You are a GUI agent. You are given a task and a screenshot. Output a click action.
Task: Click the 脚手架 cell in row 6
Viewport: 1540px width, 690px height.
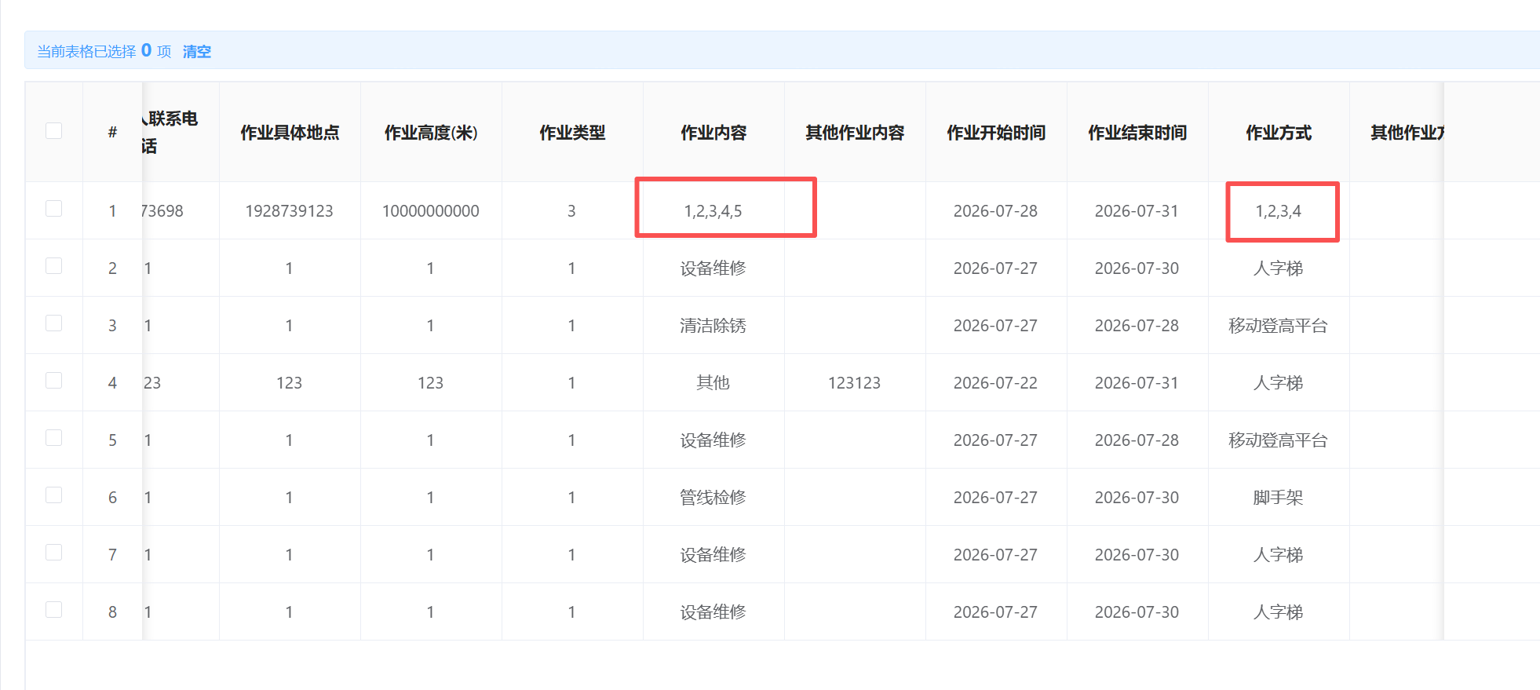coord(1278,498)
